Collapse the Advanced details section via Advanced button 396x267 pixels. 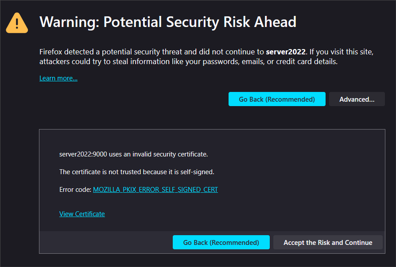click(357, 99)
